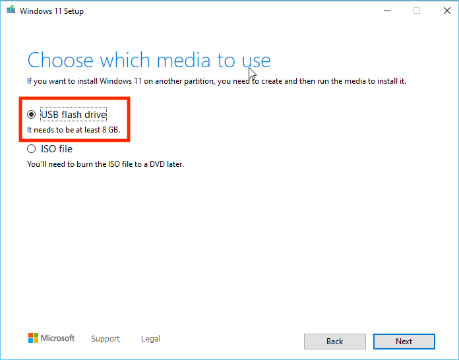Go back with the Back button
This screenshot has width=459, height=360.
[x=334, y=342]
